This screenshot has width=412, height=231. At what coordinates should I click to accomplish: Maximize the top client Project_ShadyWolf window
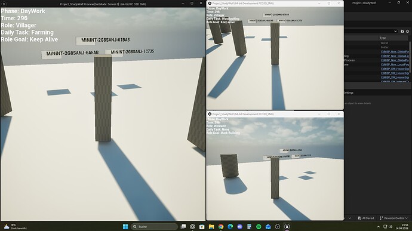coord(329,4)
